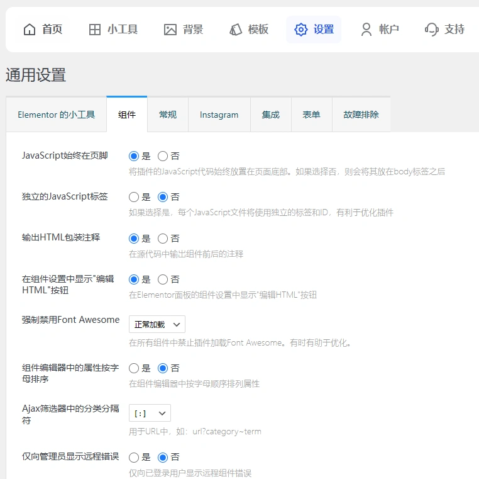Open the 小工具 navigation item
479x479 pixels.
[x=113, y=30]
